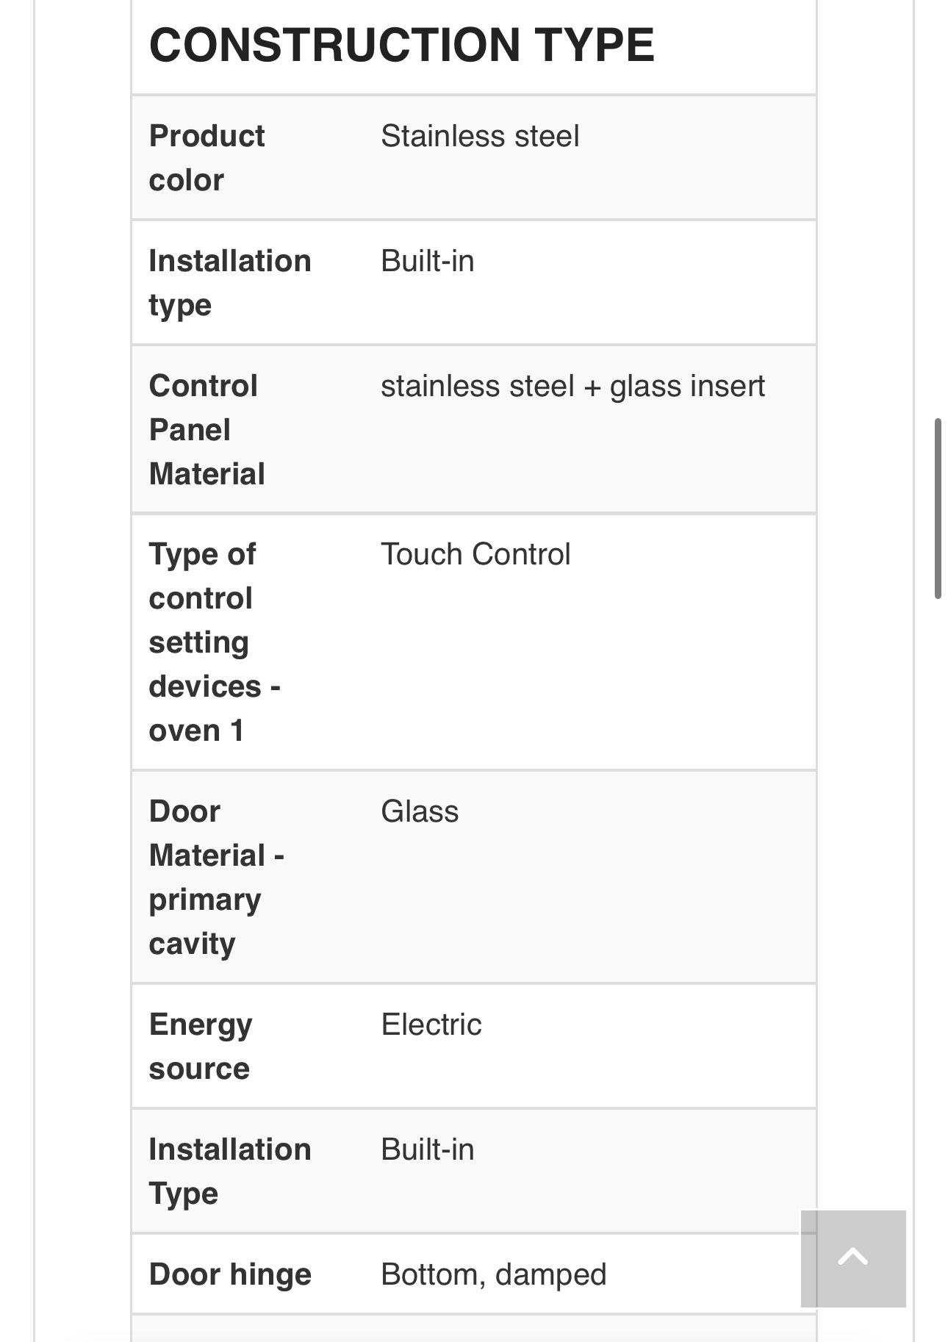Click Type of control setting devices label
The width and height of the screenshot is (948, 1342).
tap(214, 642)
